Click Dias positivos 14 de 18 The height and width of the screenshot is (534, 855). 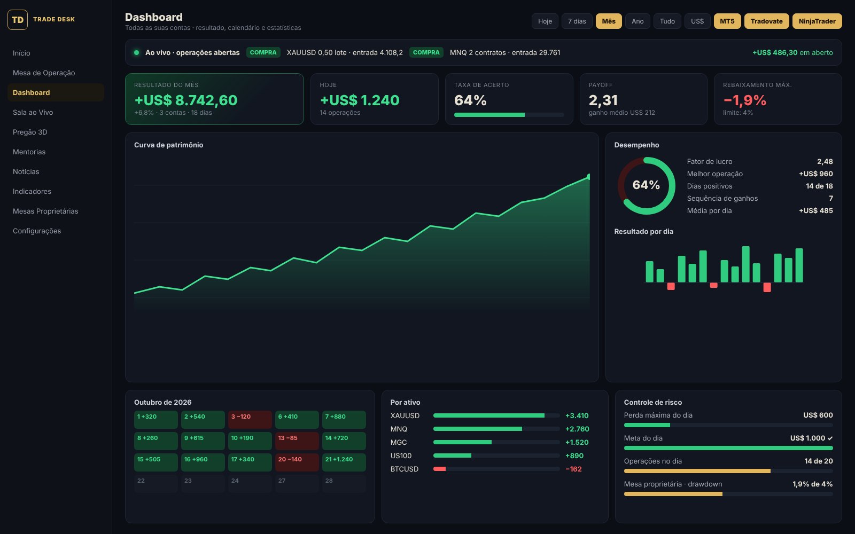click(760, 186)
